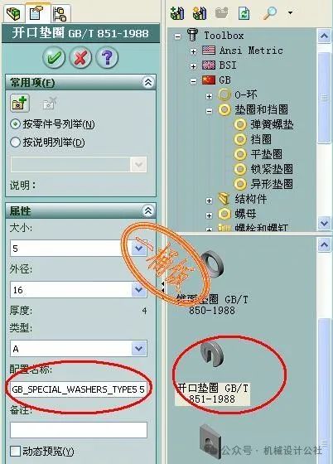Collapse the 属性 properties section
The height and width of the screenshot is (464, 333).
click(x=148, y=210)
